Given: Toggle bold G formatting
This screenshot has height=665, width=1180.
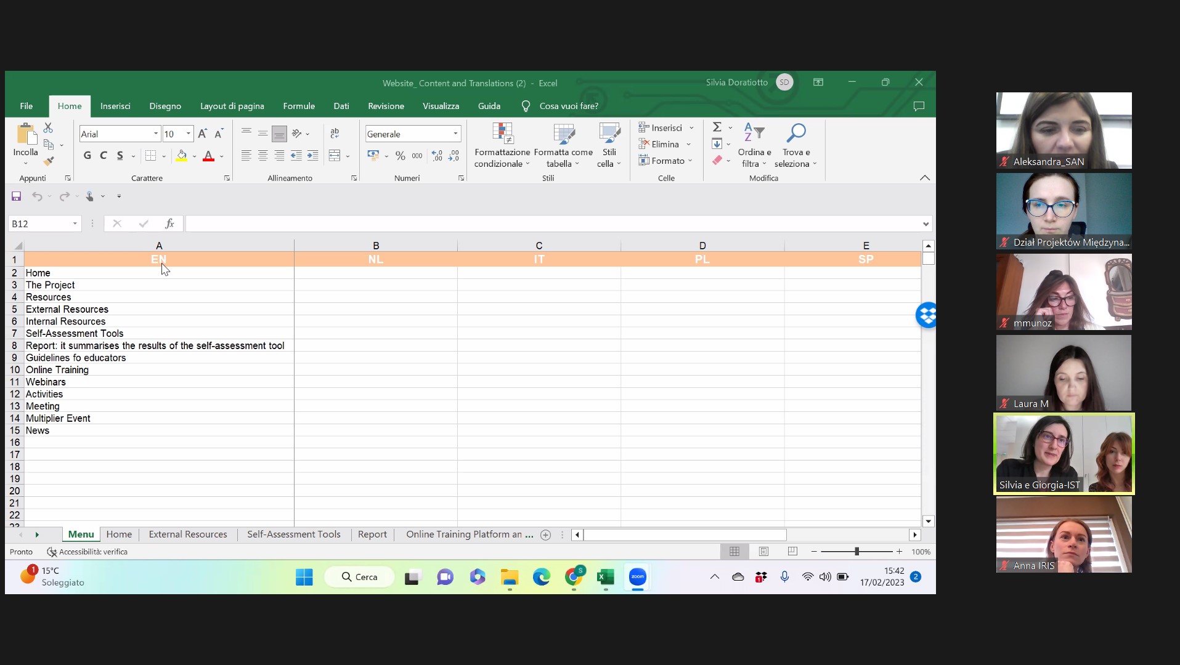Looking at the screenshot, I should [x=87, y=156].
